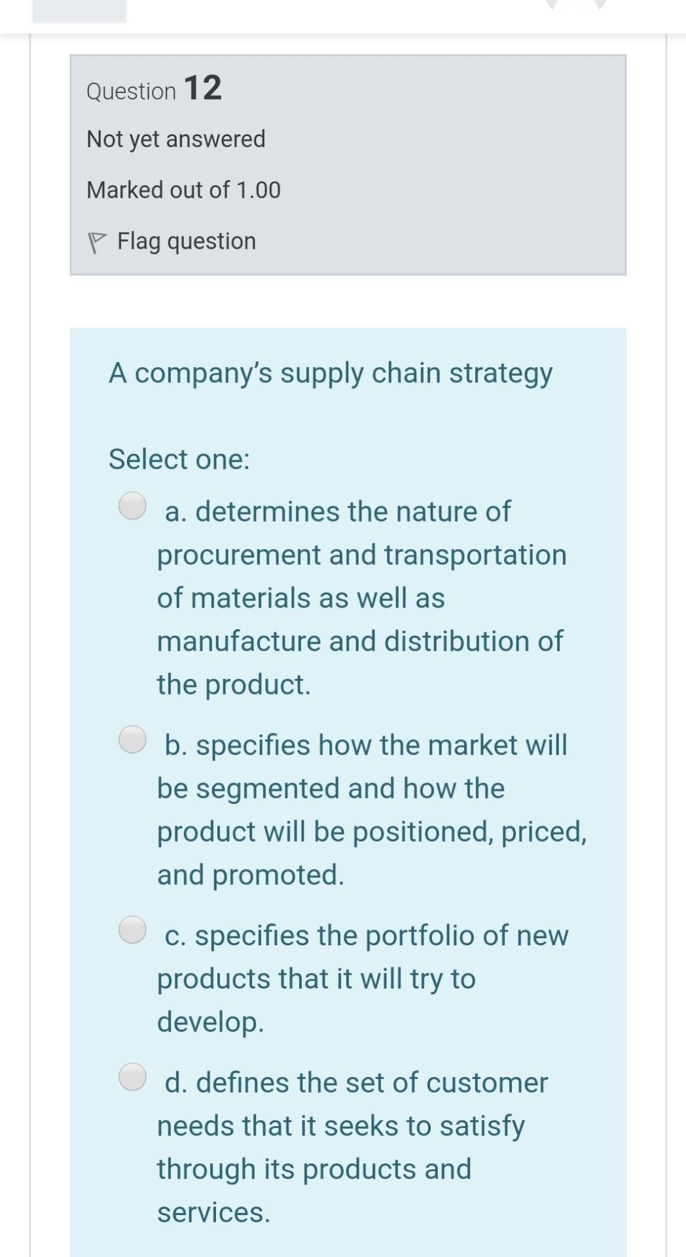
Task: Click the gray element in the top toolbar
Action: coord(79,10)
